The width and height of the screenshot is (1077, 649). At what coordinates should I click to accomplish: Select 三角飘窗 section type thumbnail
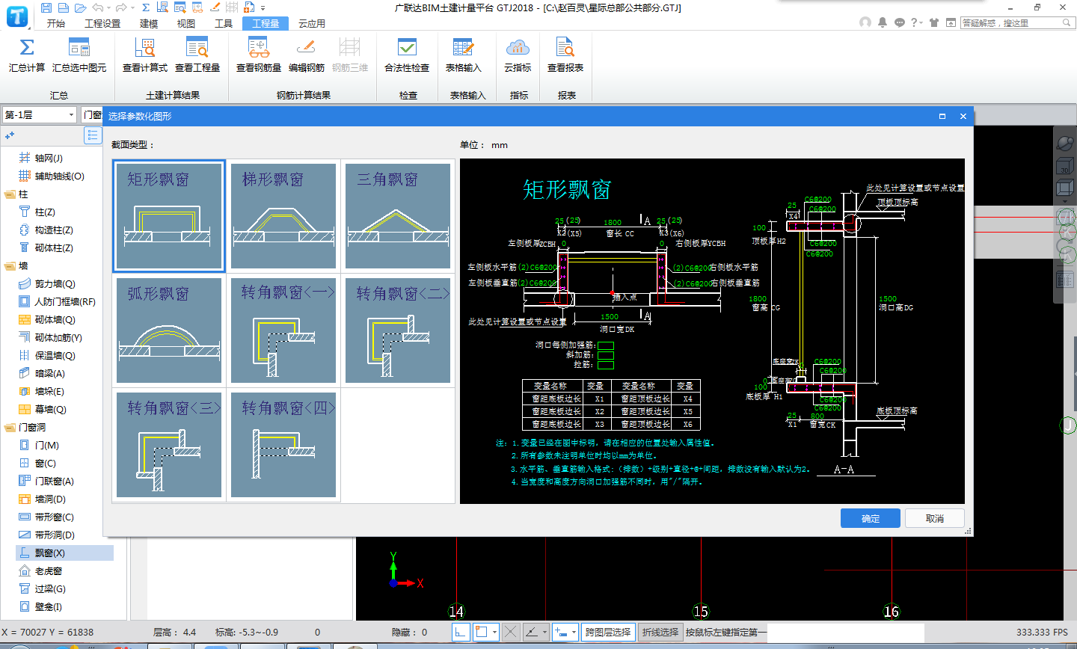pyautogui.click(x=398, y=216)
